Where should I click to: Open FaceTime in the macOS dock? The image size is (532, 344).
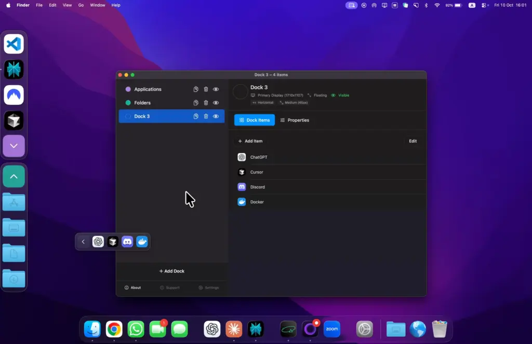[158, 329]
